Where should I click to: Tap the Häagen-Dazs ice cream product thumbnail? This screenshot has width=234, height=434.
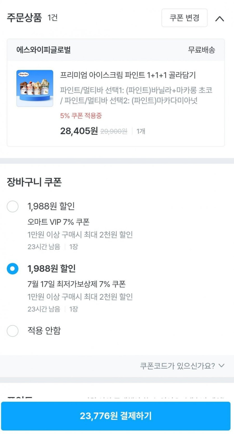pyautogui.click(x=35, y=88)
